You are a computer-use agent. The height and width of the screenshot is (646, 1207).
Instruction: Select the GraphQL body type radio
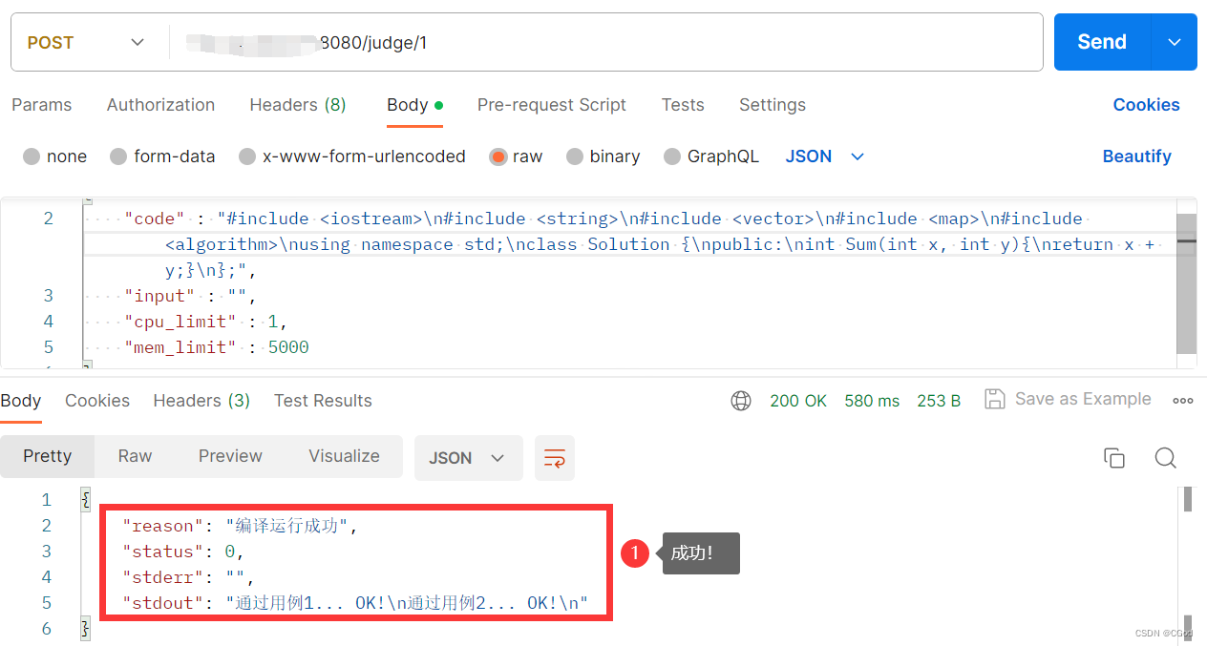672,156
